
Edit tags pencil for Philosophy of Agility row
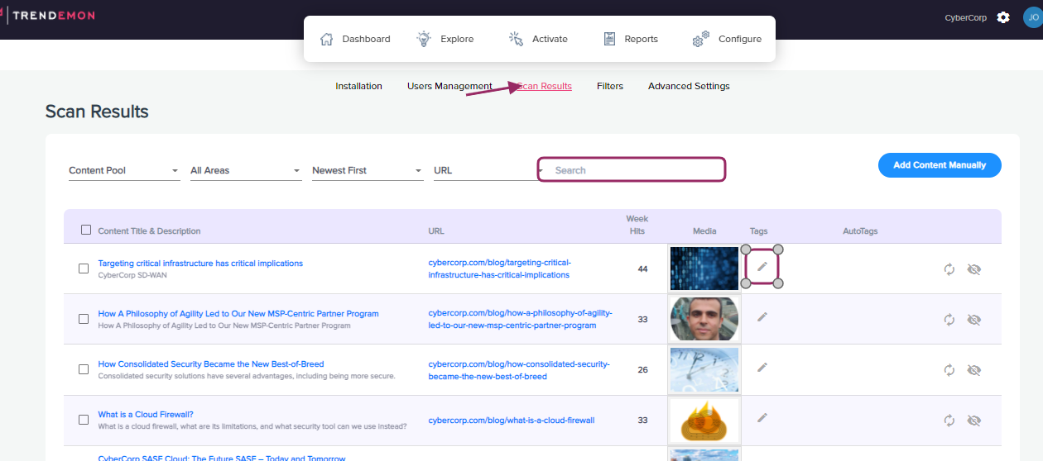[762, 316]
